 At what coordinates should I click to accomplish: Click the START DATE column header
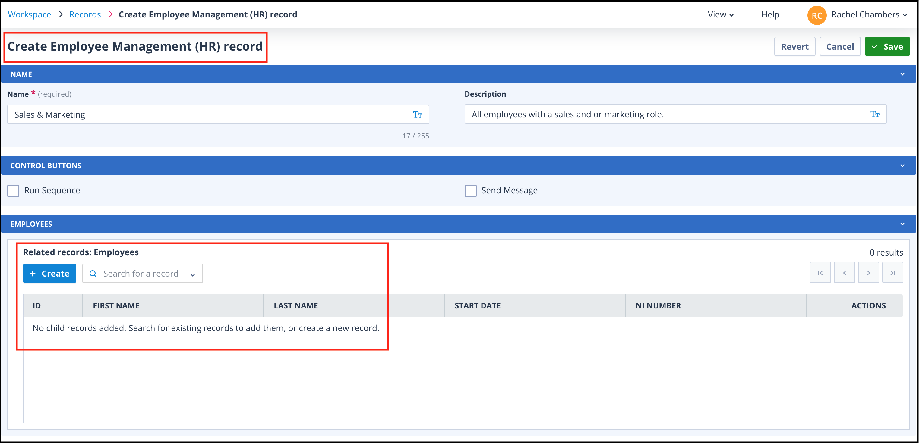click(x=535, y=305)
